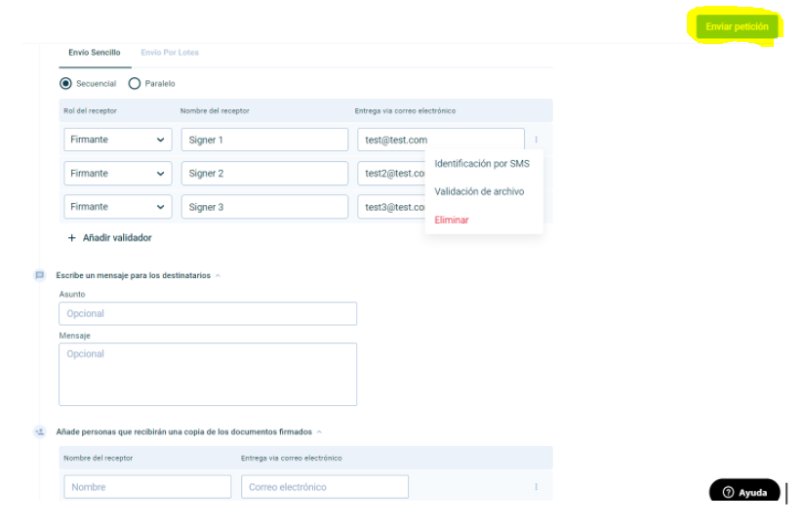Viewport: 802px width, 527px height.
Task: Collapse the 'Escribe un mensaje para los destinatarios' section
Action: [x=218, y=275]
